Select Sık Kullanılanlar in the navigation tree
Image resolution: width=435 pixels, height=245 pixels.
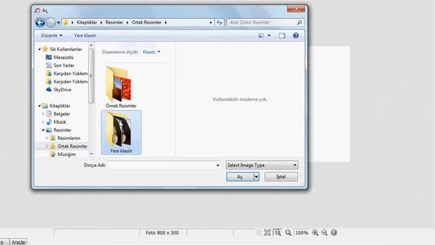[x=66, y=49]
